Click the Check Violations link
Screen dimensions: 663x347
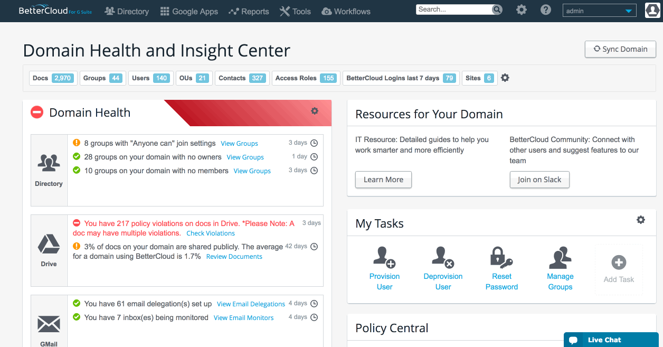(211, 233)
